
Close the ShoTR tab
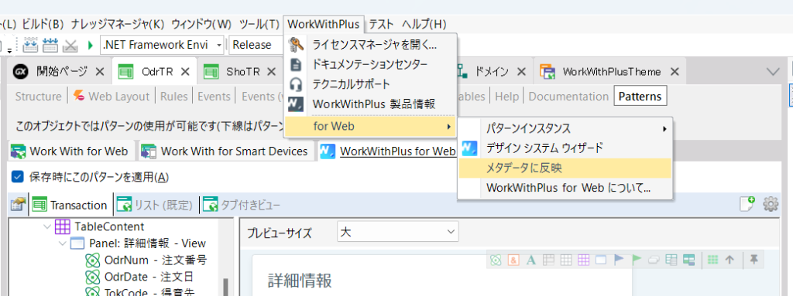pyautogui.click(x=272, y=72)
